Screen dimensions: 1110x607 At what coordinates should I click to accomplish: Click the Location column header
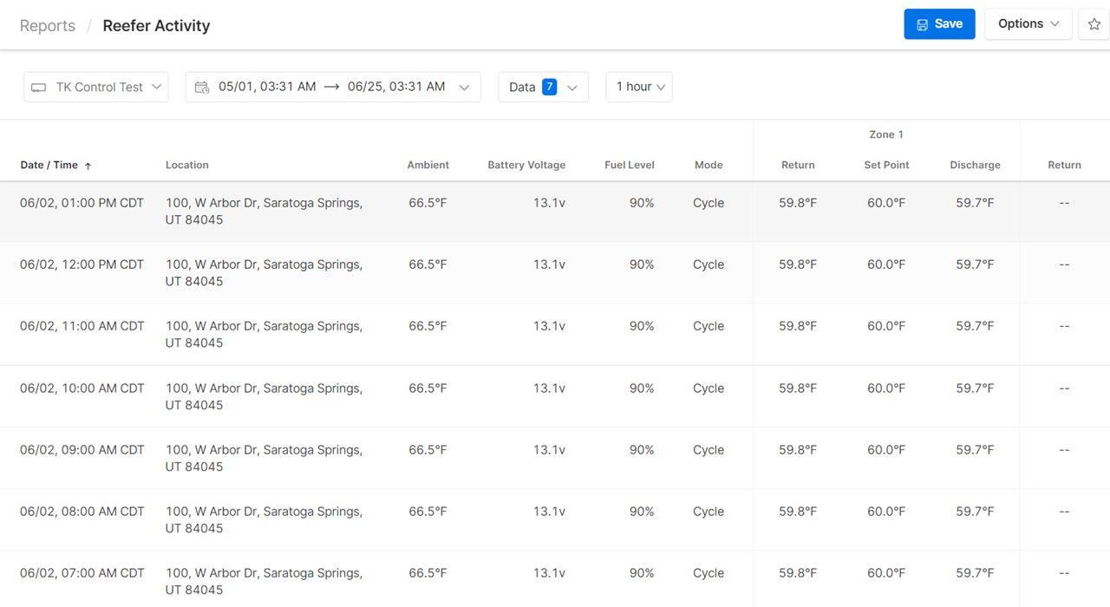(187, 165)
